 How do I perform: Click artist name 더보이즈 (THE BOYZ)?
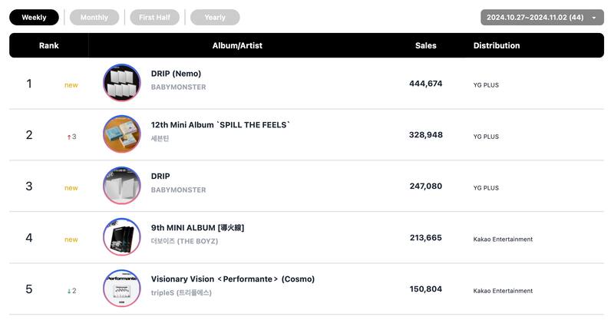click(x=184, y=242)
